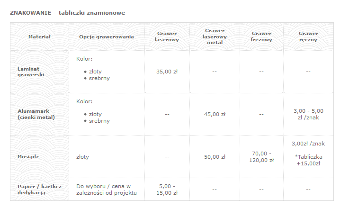
Task: Click the "3,00 - 5,00 zł /znak" price
Action: tap(308, 114)
